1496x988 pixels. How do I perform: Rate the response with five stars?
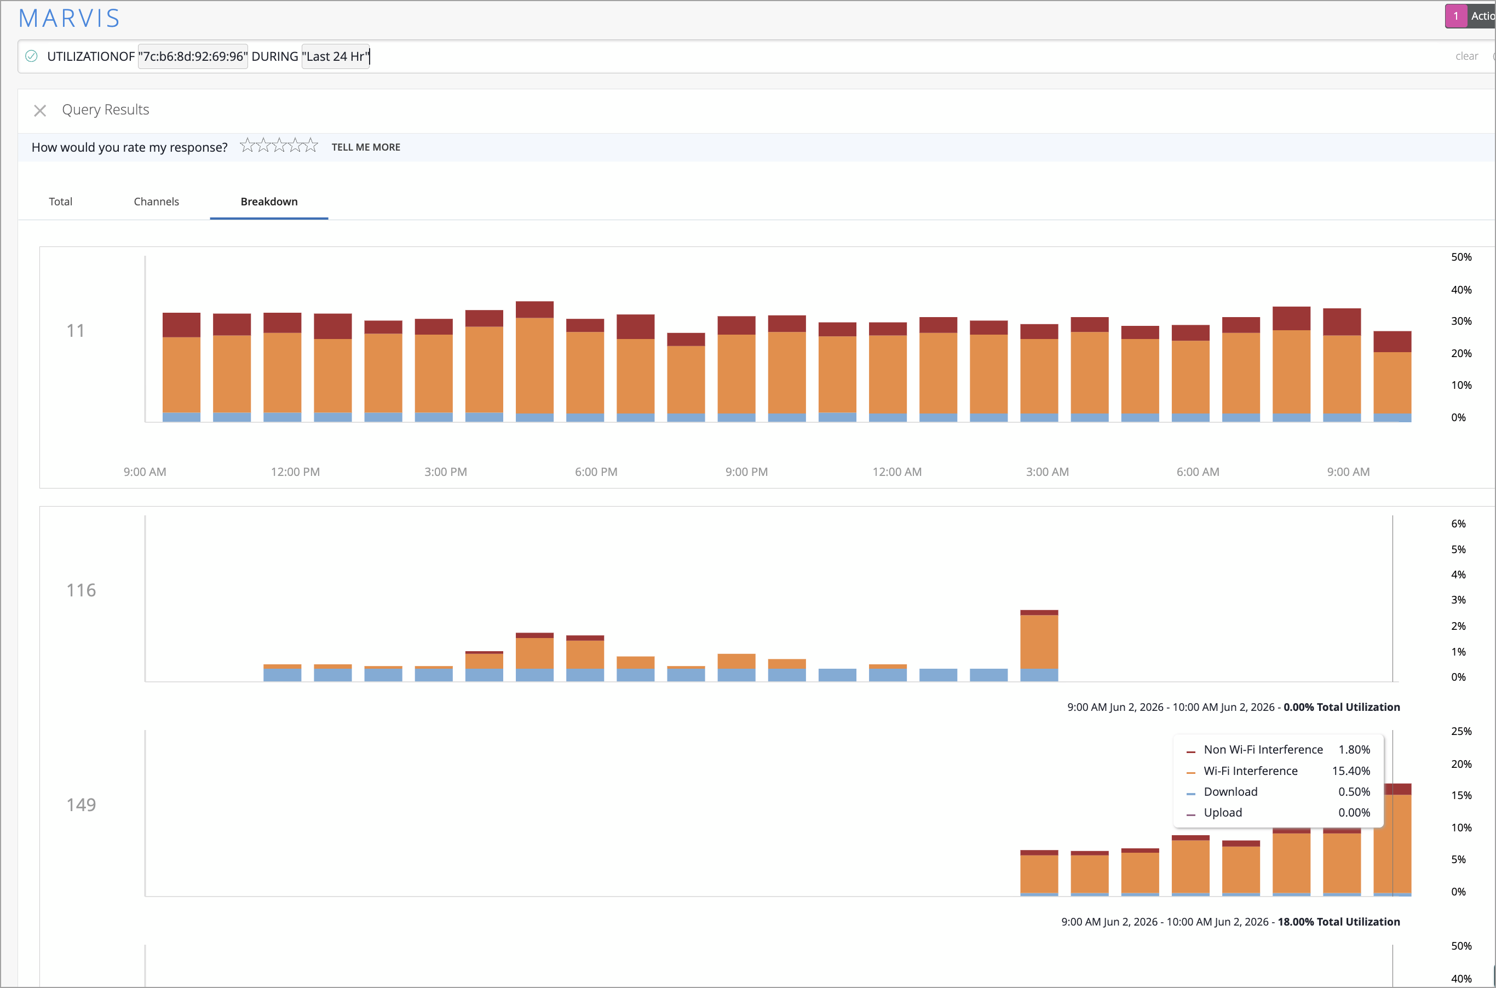(x=311, y=146)
